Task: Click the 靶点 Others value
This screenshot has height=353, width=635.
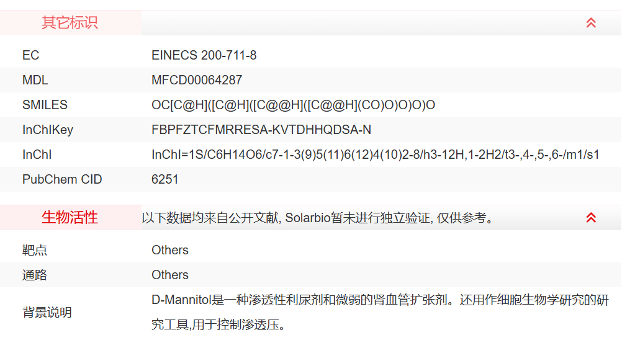Action: (170, 250)
